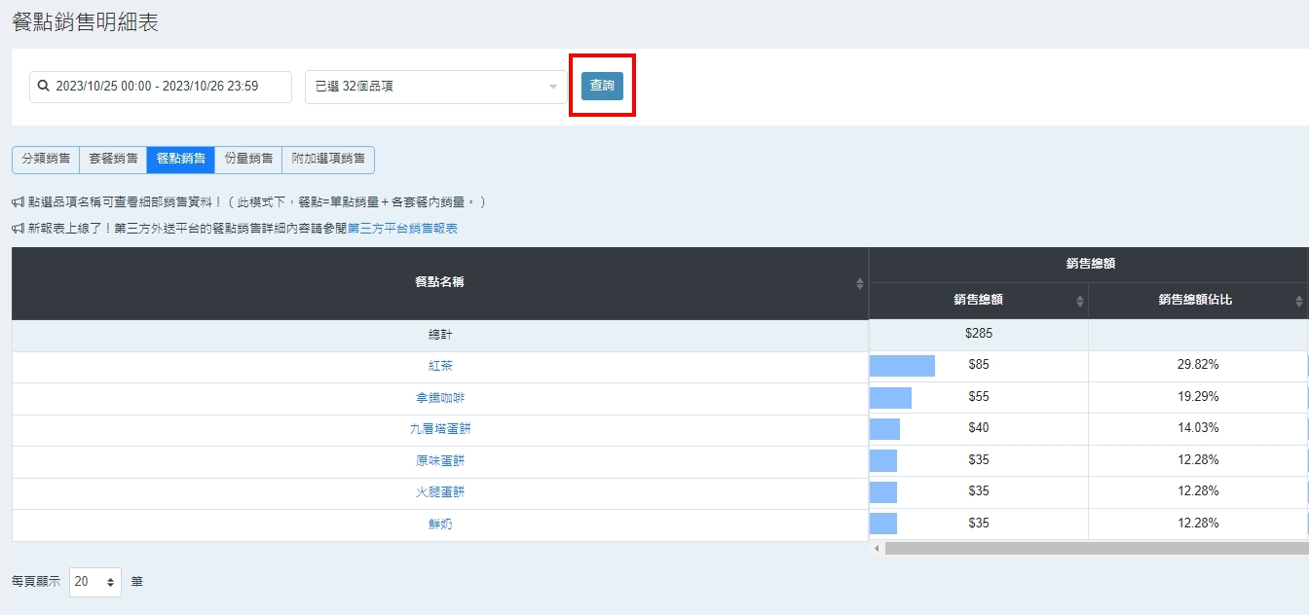Open the 第三方平台銷售報表 link
The height and width of the screenshot is (615, 1309).
pyautogui.click(x=402, y=229)
